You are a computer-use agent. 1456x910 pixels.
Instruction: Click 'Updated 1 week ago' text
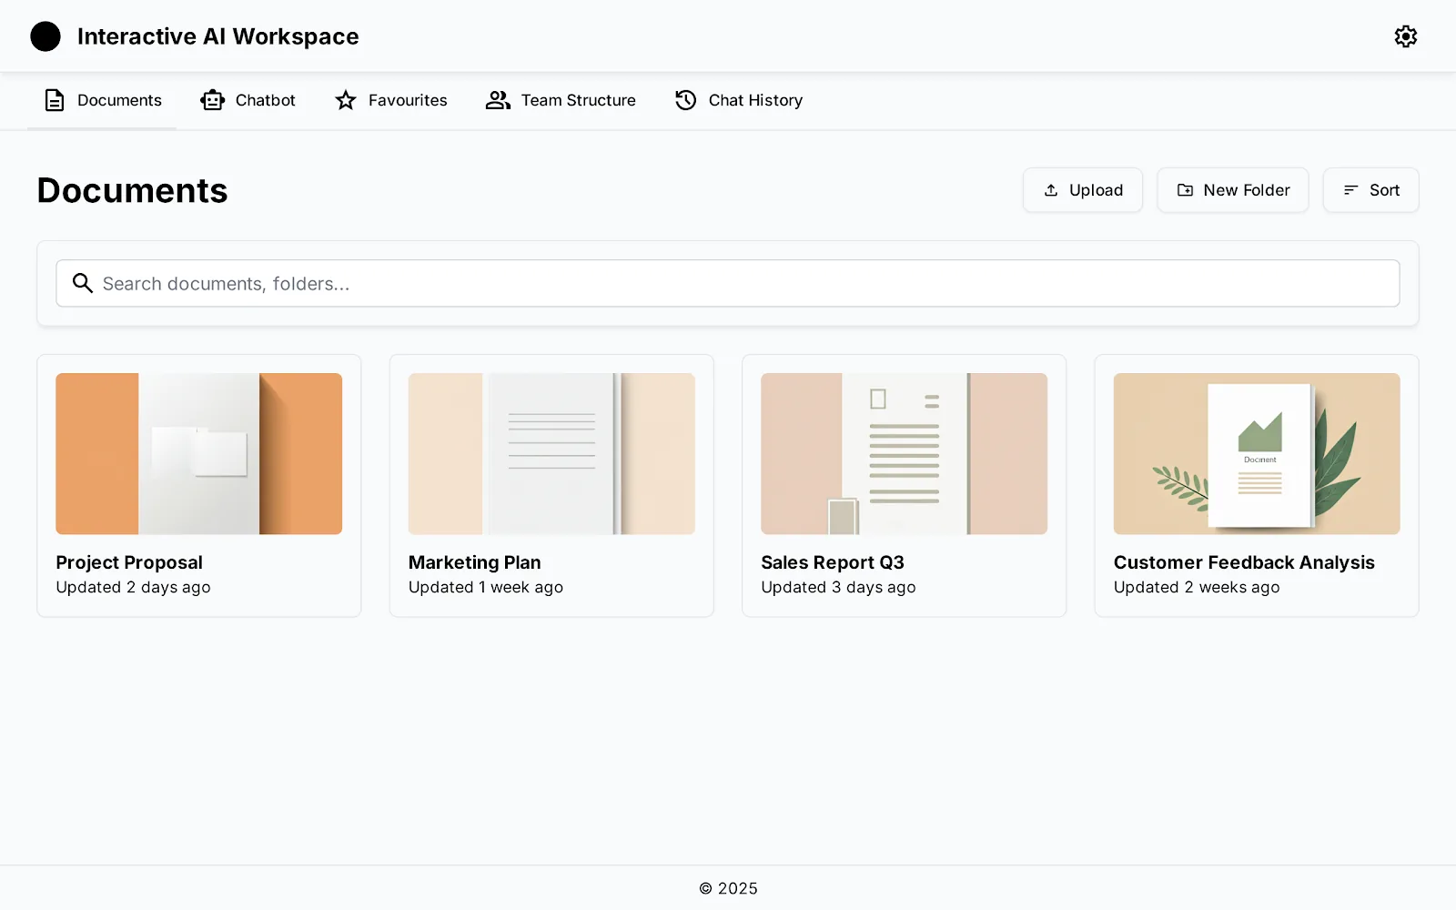point(486,588)
